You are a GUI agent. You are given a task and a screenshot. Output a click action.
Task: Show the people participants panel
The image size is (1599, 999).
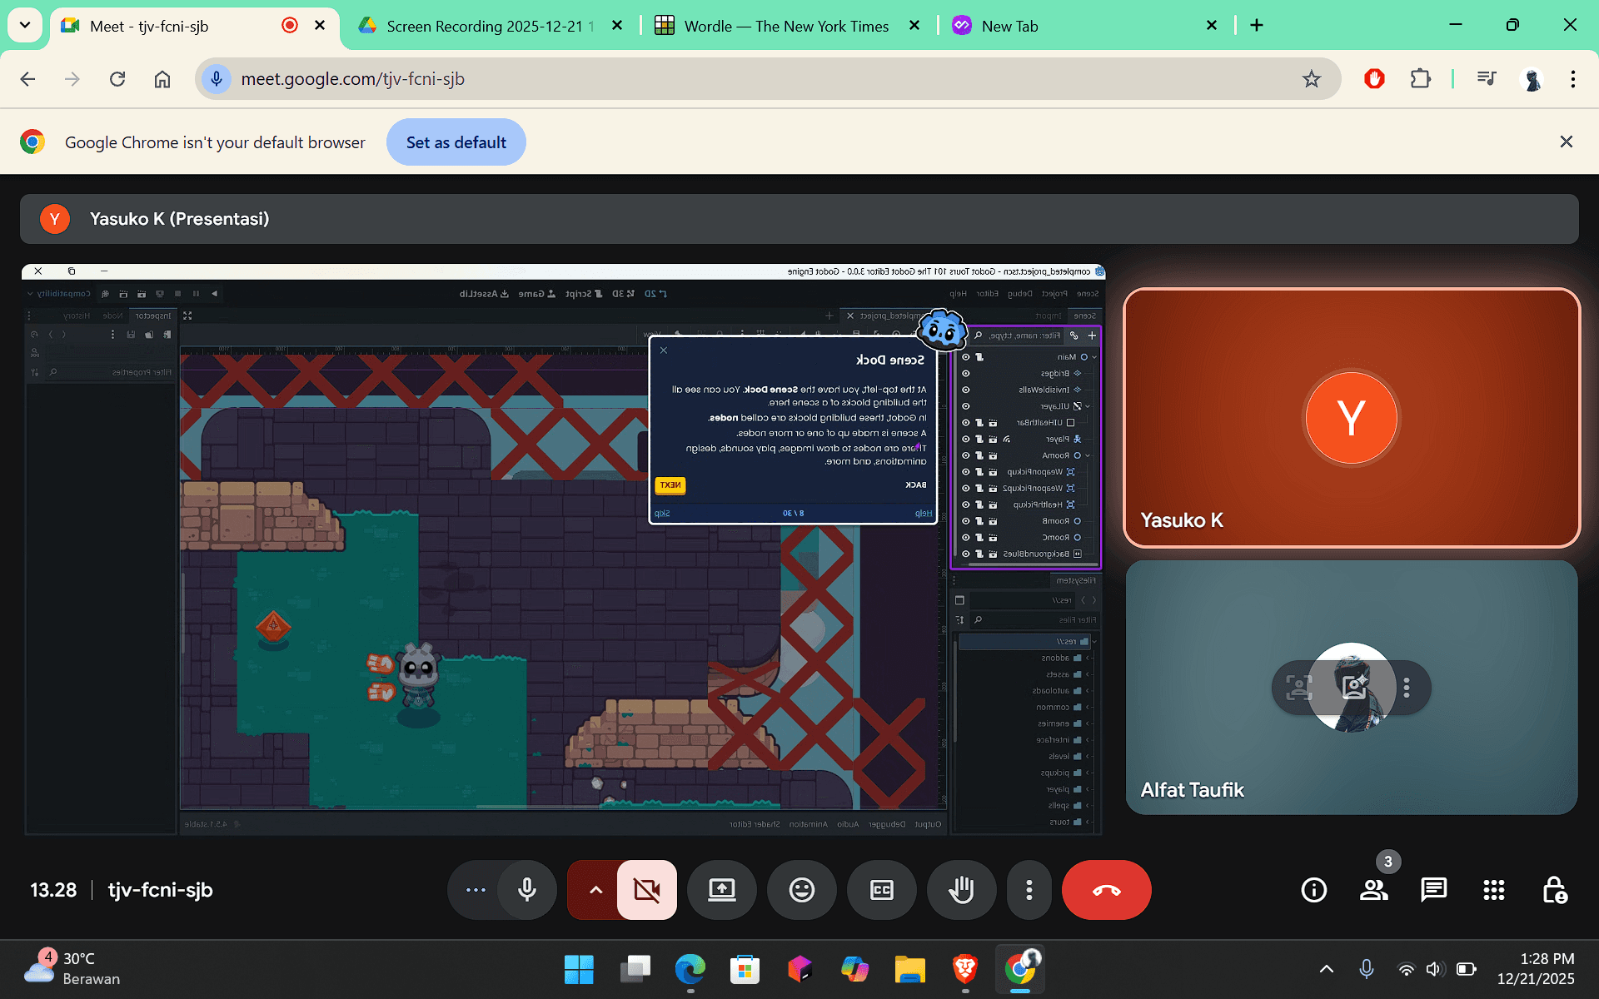[x=1373, y=890]
